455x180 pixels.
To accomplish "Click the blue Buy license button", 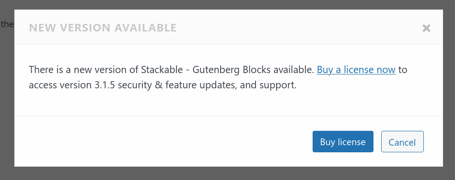I will coord(343,142).
